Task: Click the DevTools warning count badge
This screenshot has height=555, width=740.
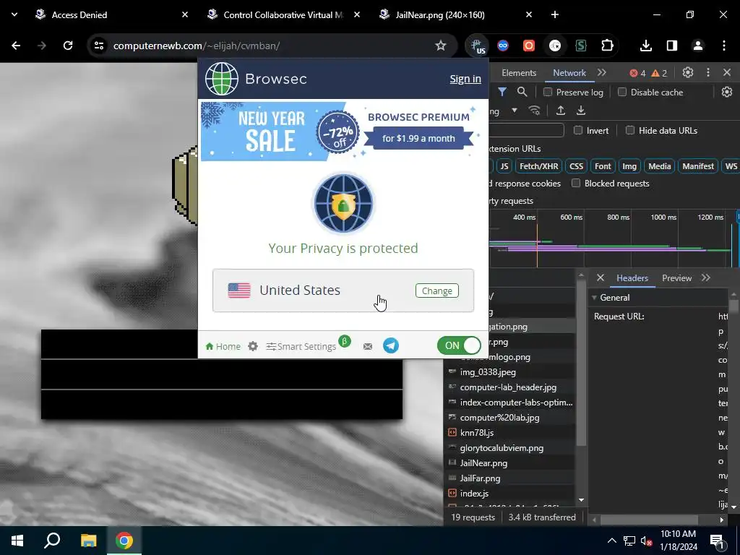Action: pos(659,73)
